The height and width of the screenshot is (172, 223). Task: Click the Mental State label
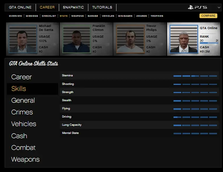(x=70, y=133)
